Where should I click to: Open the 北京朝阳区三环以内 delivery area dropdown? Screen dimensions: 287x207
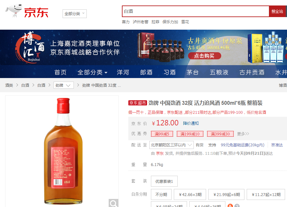coord(171,145)
